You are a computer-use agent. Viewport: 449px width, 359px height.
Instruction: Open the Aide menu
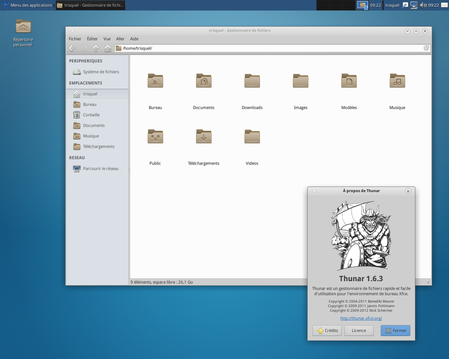coord(134,39)
